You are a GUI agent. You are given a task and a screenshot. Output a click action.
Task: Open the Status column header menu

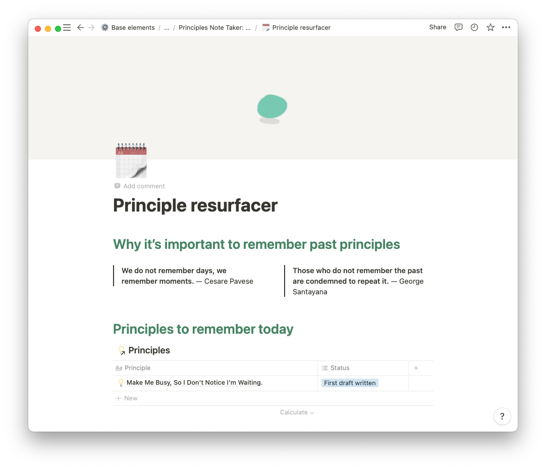[340, 368]
